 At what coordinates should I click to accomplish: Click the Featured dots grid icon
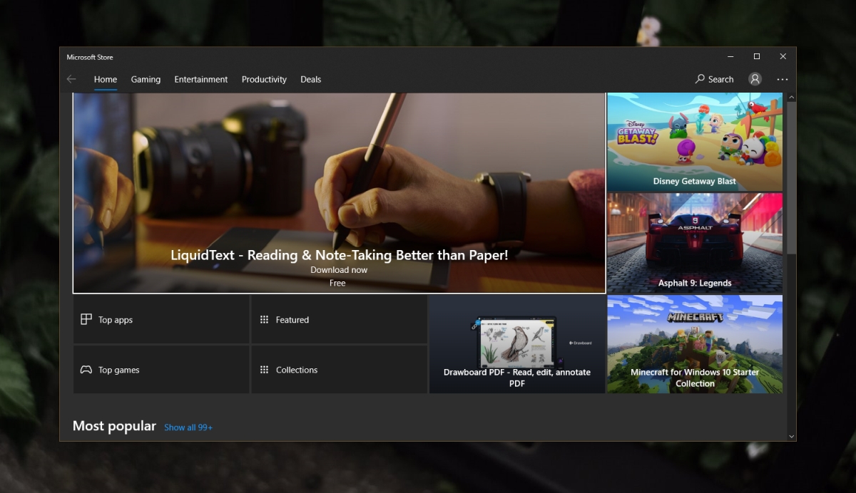264,320
